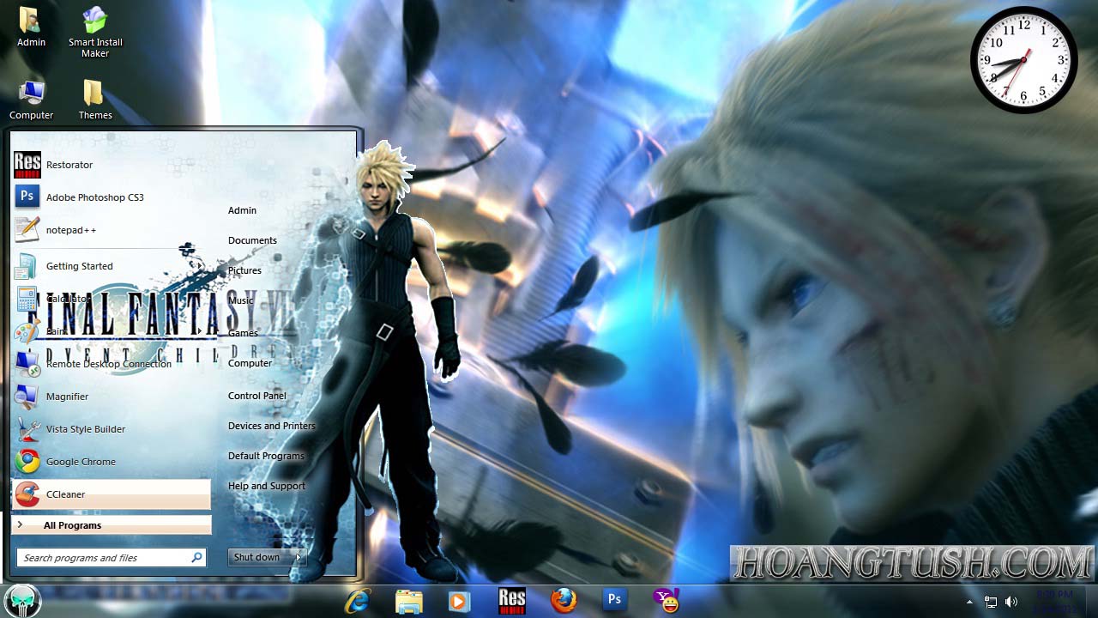Launch Google Chrome from Start menu
The image size is (1098, 618).
click(81, 461)
